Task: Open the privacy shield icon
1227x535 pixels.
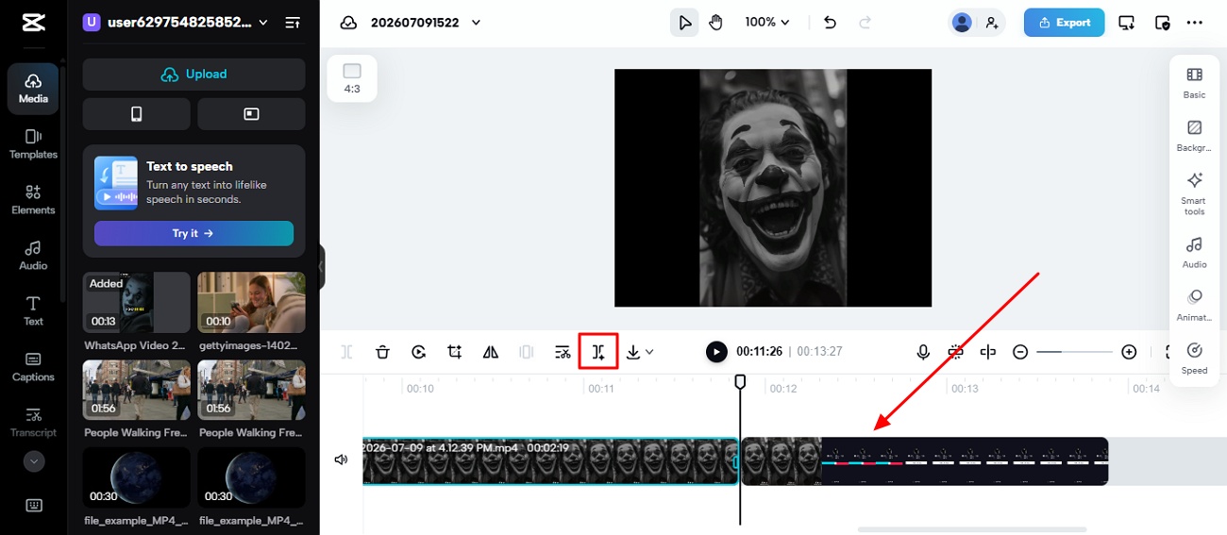Action: (x=1162, y=23)
